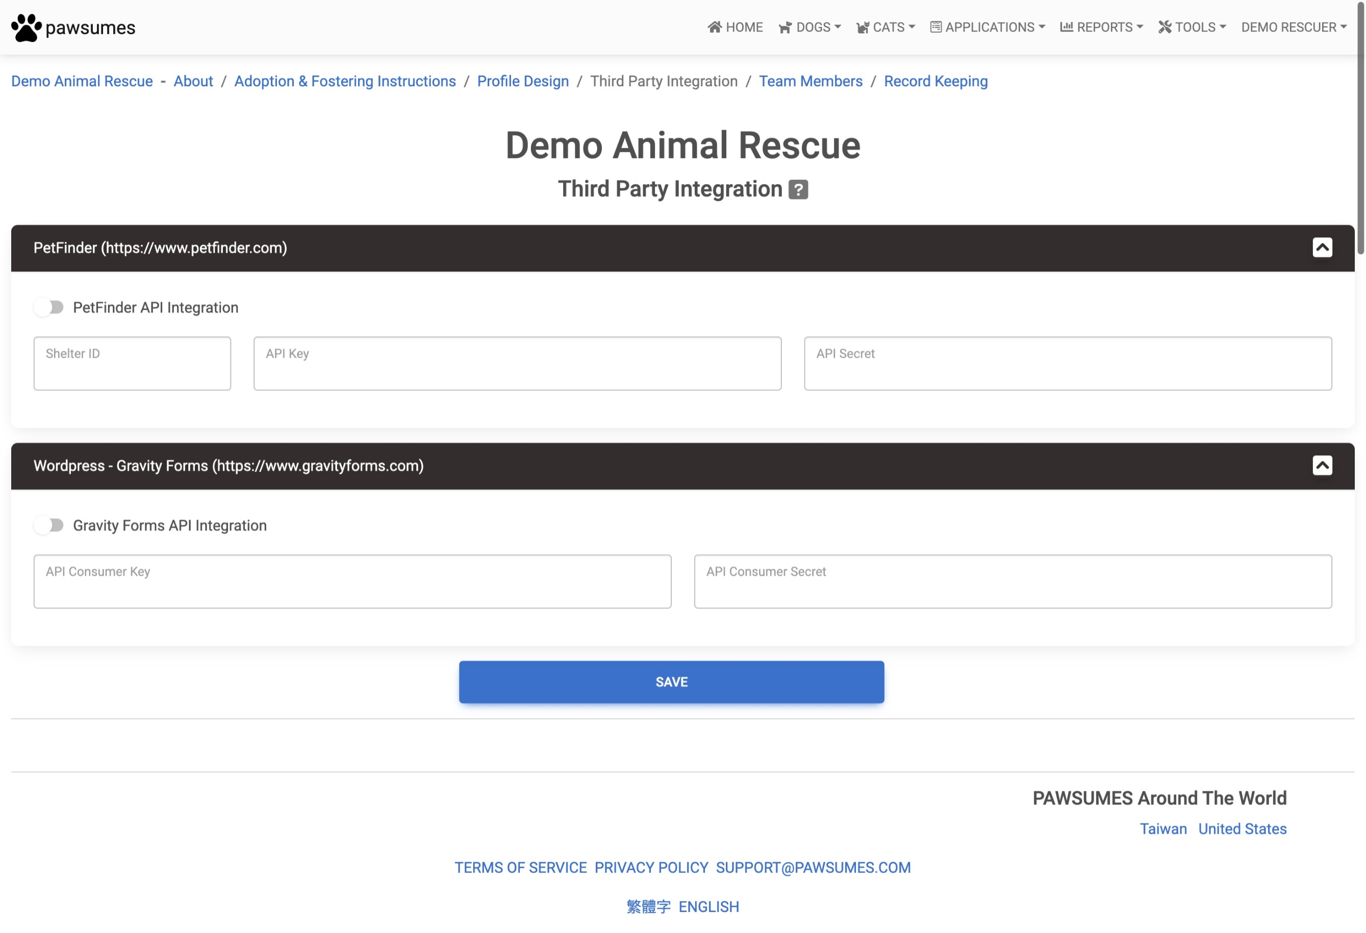This screenshot has width=1366, height=933.
Task: Open the Demo Rescuer dropdown menu
Action: 1293,27
